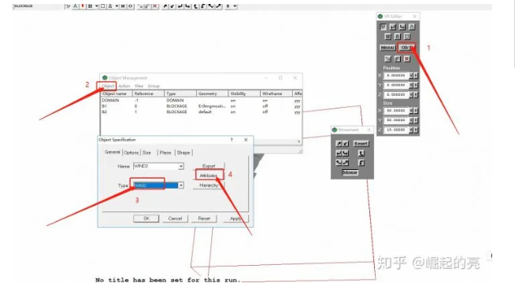
Task: Click the empty square icon in top toolbar
Action: (103, 6)
